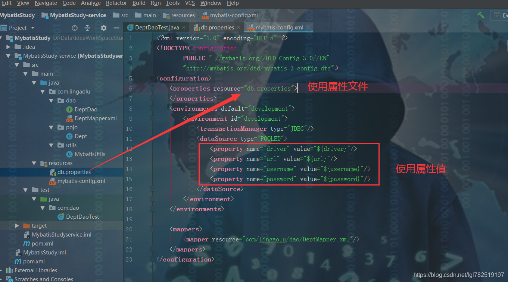Hide Project tool window with minus icon
This screenshot has width=508, height=282.
pyautogui.click(x=116, y=28)
